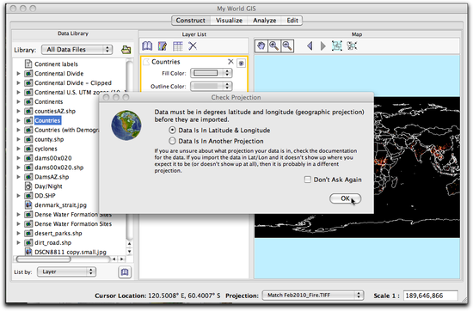473x311 pixels.
Task: Click the delete layer X icon in toolbar
Action: coord(193,46)
